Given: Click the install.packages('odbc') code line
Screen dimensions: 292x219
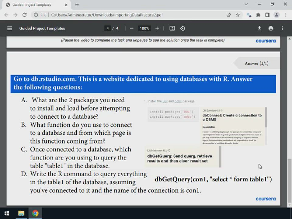Looking at the screenshot, I should tap(172, 117).
